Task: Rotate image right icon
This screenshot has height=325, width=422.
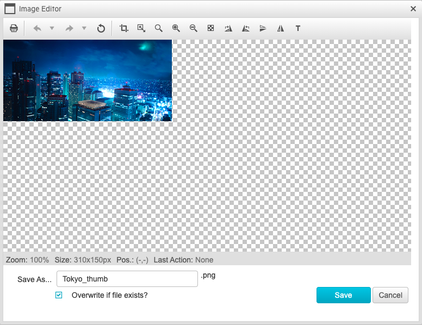Action: point(228,28)
